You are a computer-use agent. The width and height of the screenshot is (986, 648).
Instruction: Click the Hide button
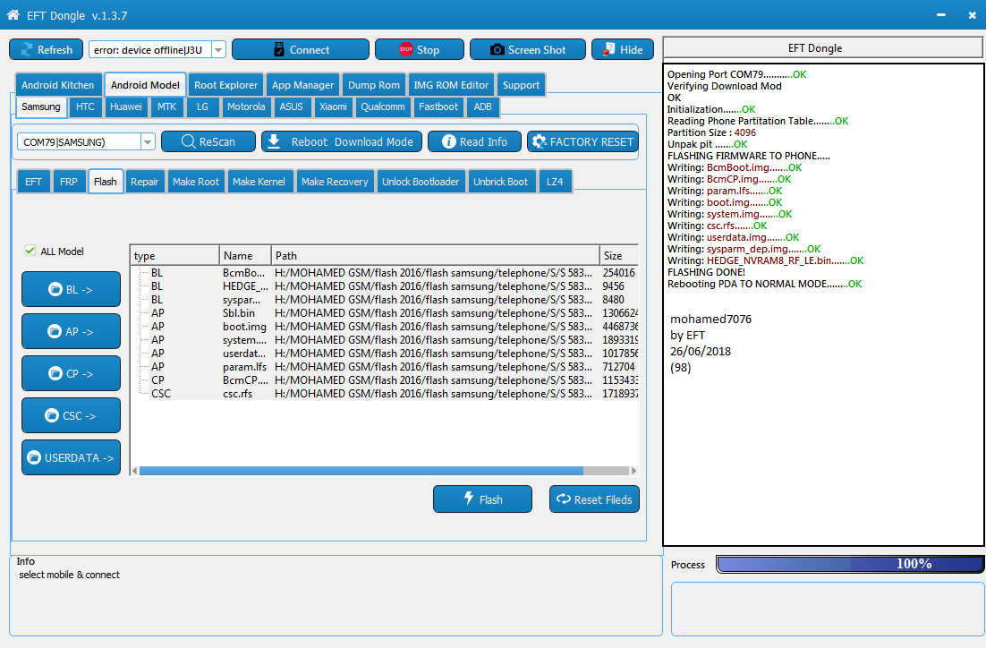coord(623,50)
